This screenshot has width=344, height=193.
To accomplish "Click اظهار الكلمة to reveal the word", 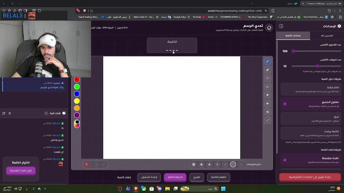I will 218,177.
